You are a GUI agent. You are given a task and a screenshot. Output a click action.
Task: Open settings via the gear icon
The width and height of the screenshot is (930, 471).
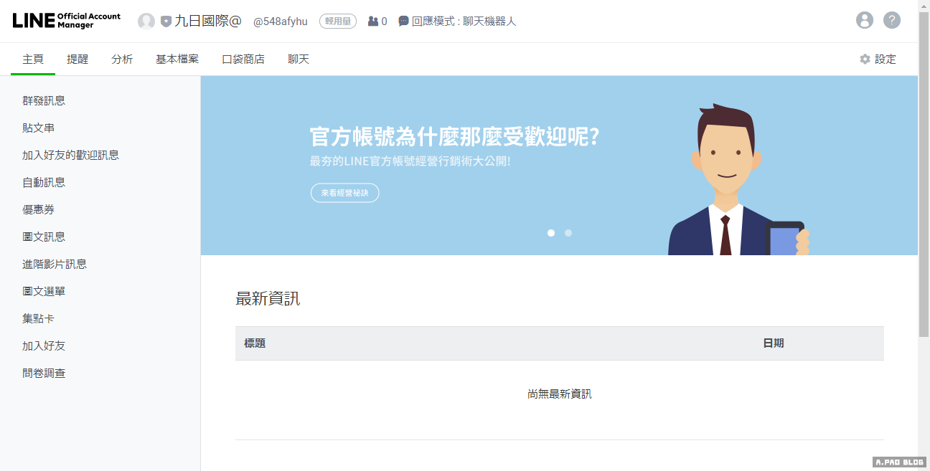[x=865, y=60]
